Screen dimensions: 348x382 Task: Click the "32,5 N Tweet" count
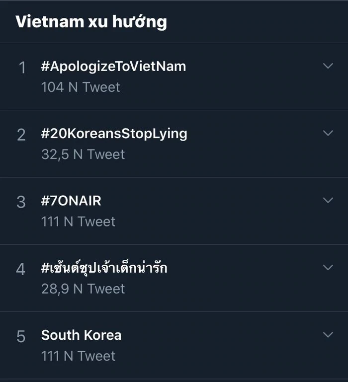click(83, 154)
